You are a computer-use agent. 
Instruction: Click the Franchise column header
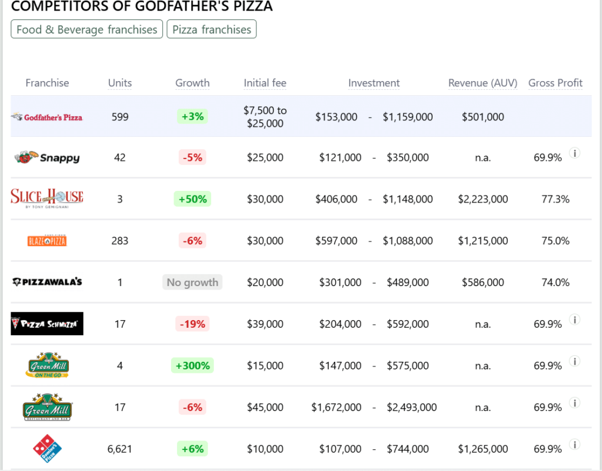point(47,83)
